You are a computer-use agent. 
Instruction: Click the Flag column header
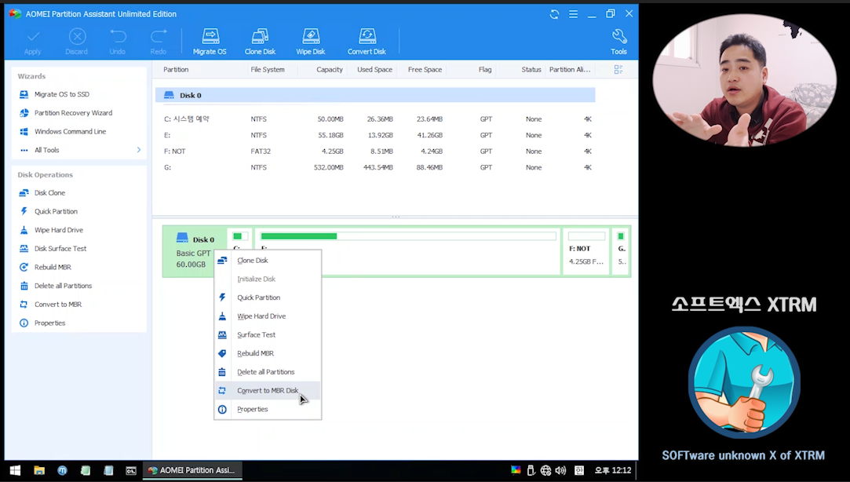click(485, 69)
